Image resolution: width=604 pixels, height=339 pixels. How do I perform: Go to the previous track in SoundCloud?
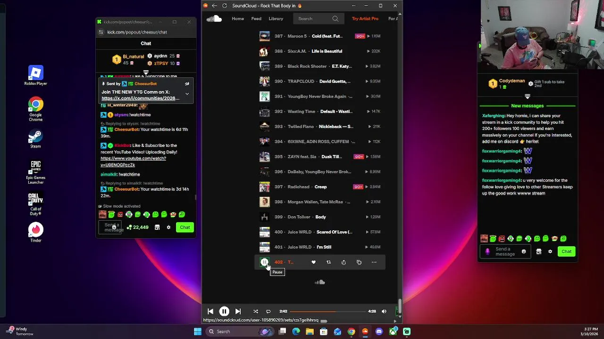pos(210,311)
